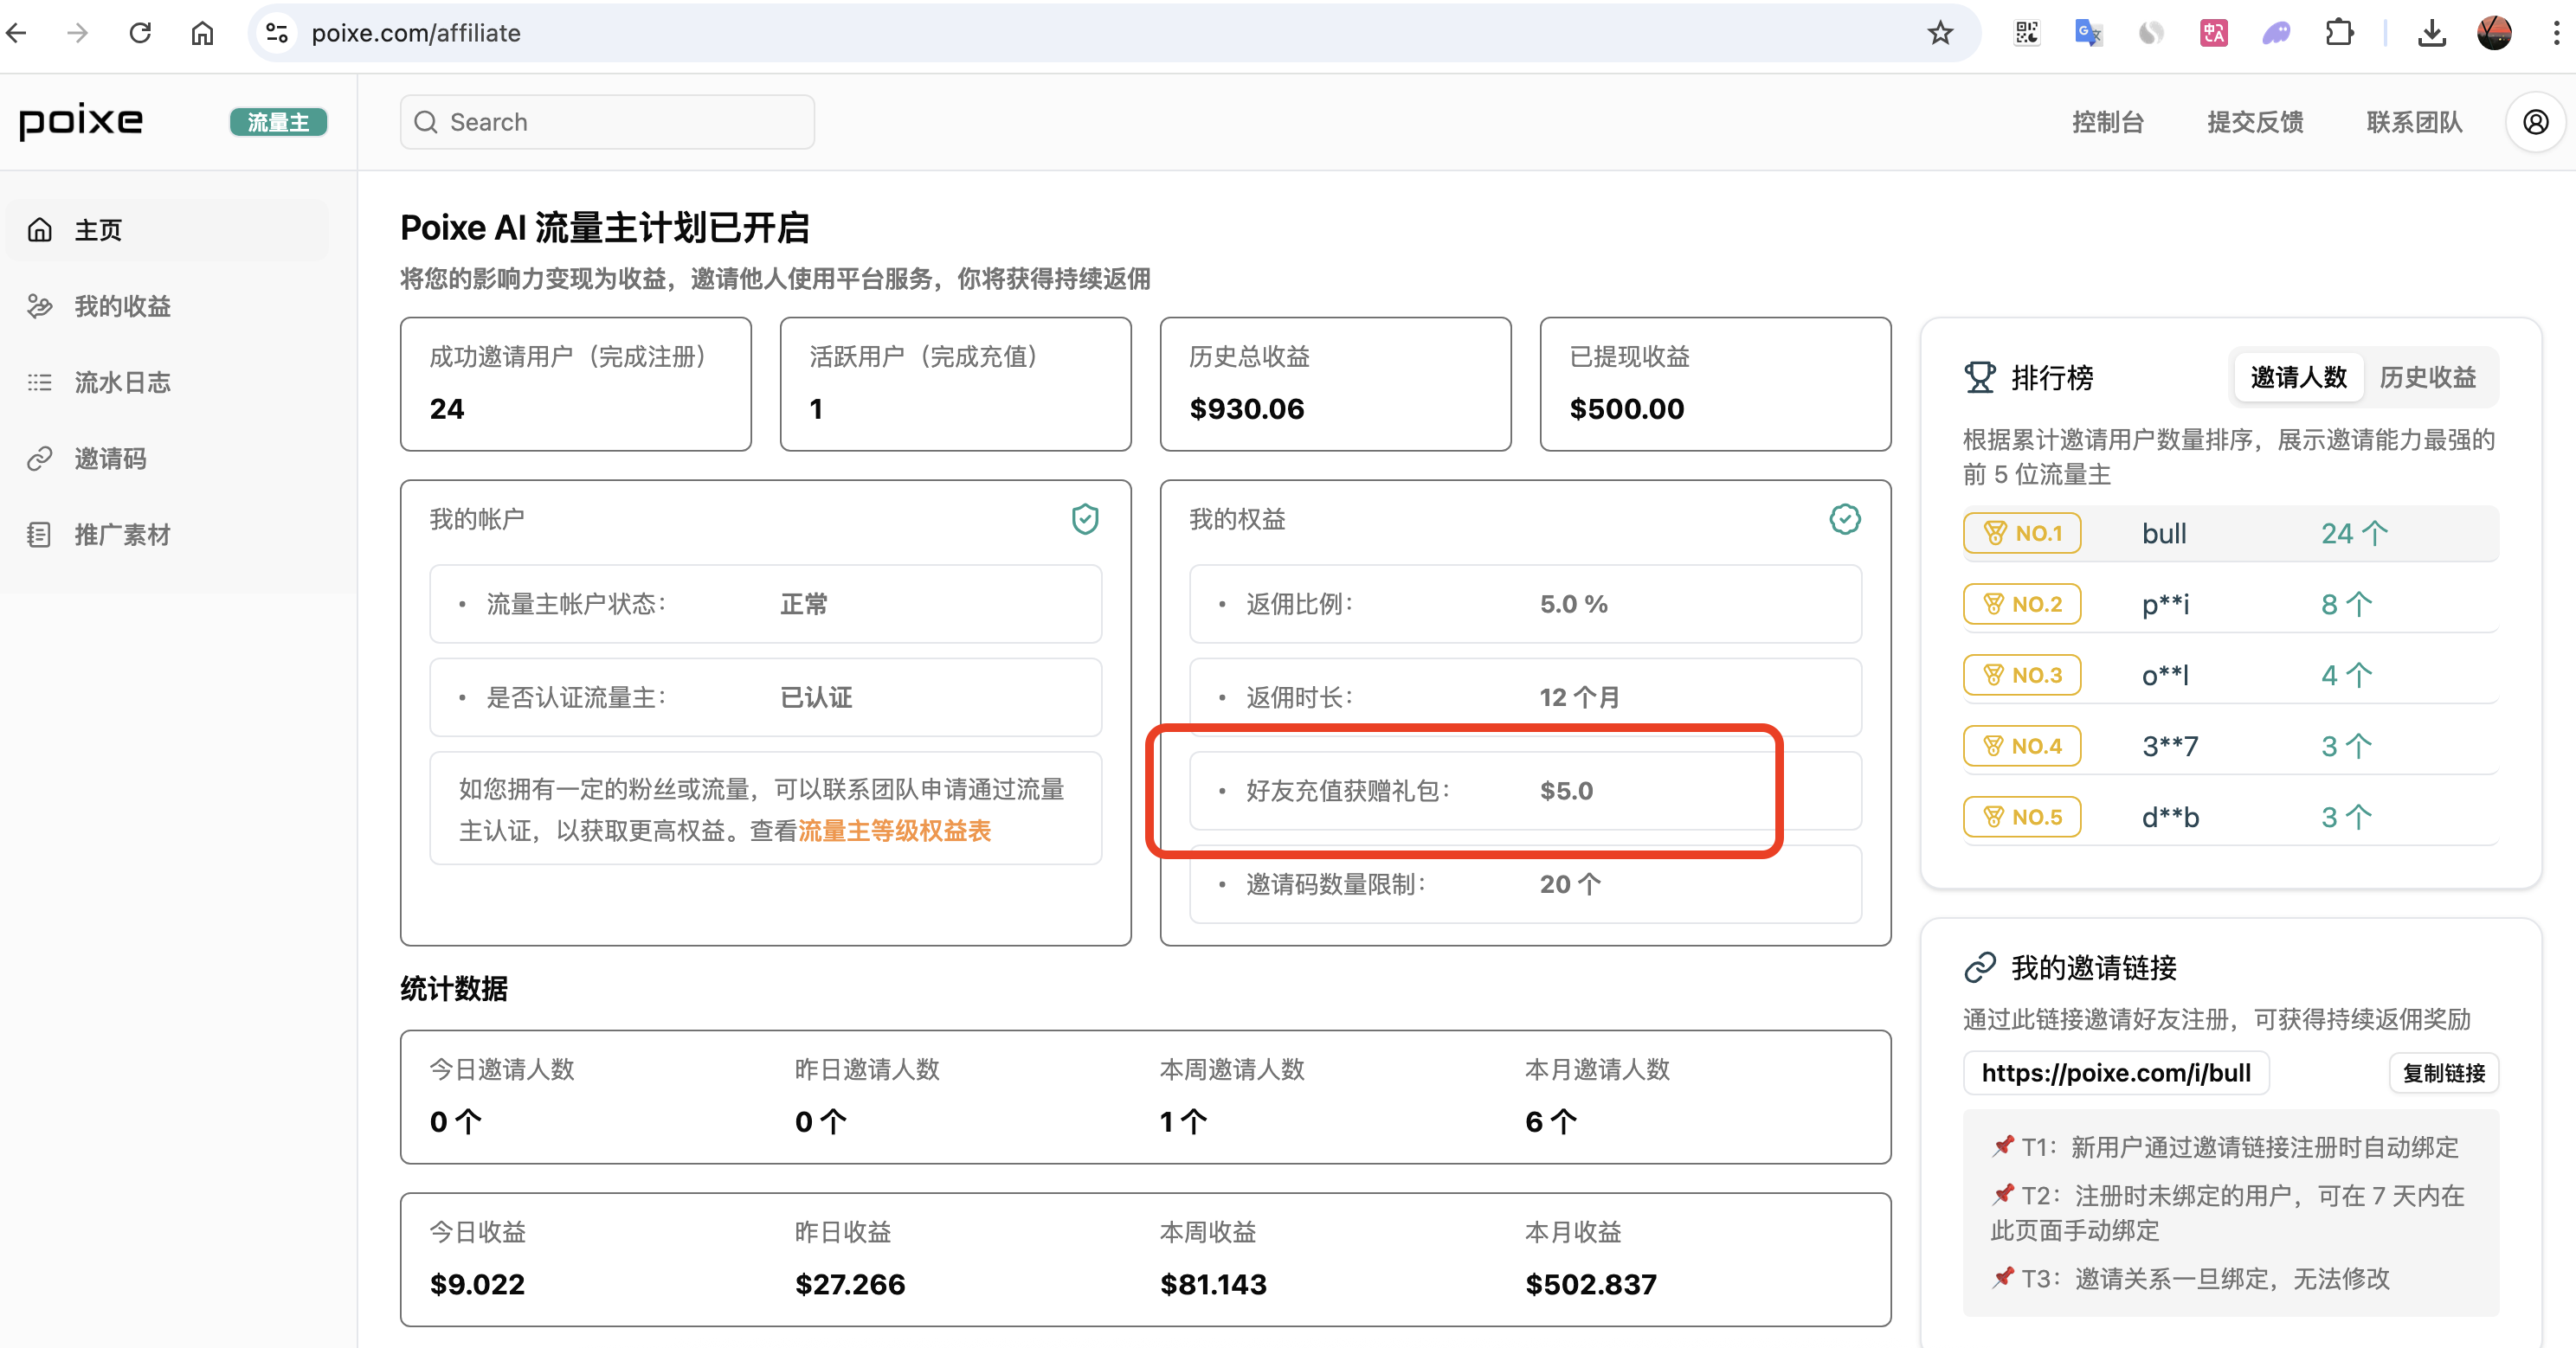
Task: Click the user profile avatar icon
Action: tap(2535, 122)
